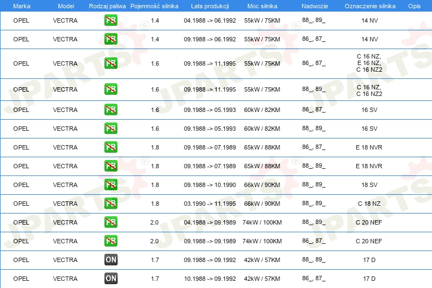Click the C 18 NZ engine code

coord(369,204)
